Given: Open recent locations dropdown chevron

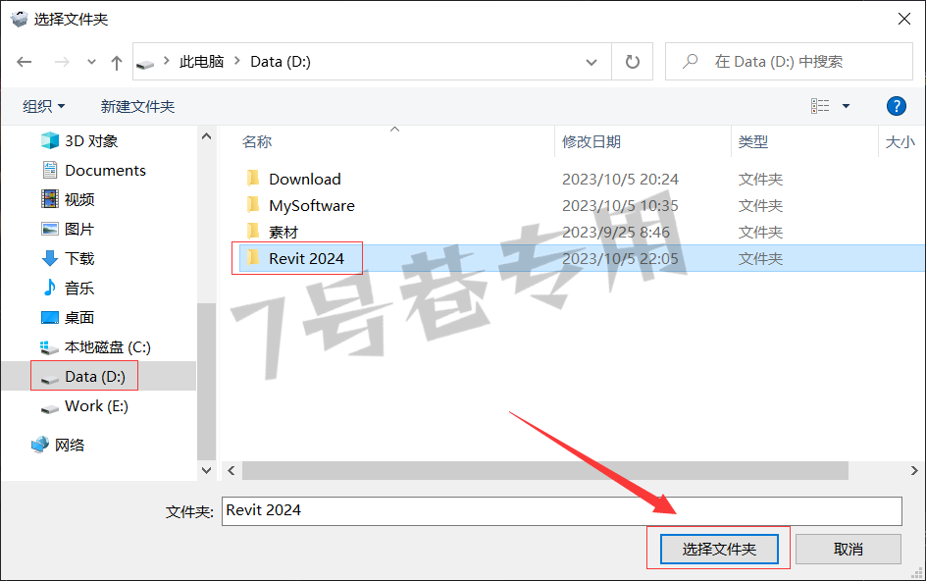Looking at the screenshot, I should pyautogui.click(x=91, y=62).
